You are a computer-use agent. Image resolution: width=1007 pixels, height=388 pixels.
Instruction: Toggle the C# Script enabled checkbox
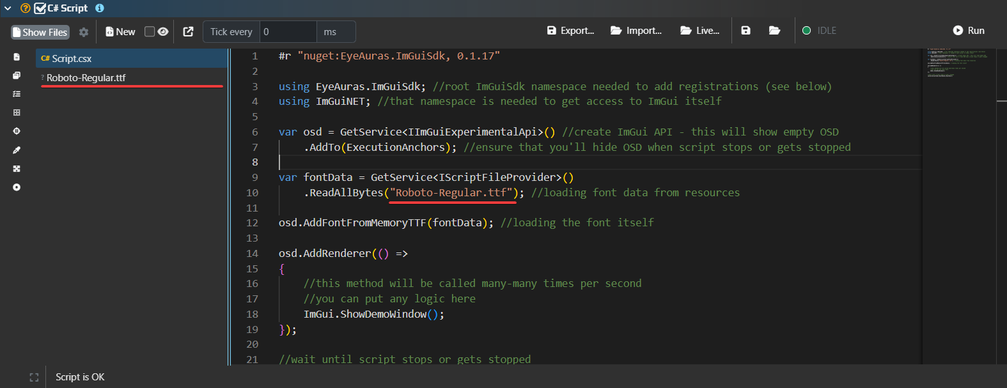click(40, 8)
